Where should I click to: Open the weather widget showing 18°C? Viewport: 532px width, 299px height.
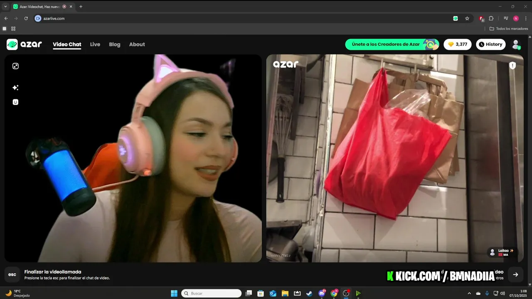18,293
